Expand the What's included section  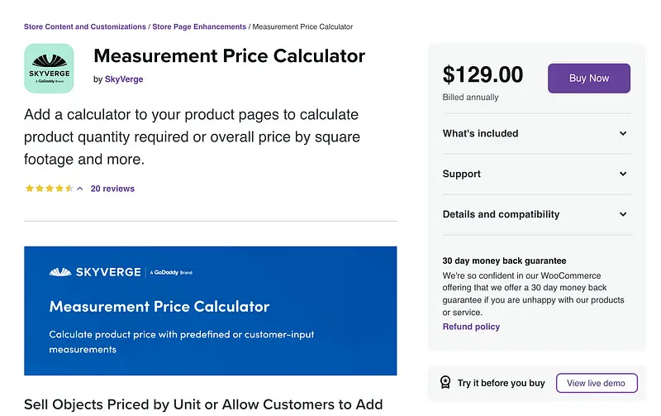(x=623, y=133)
